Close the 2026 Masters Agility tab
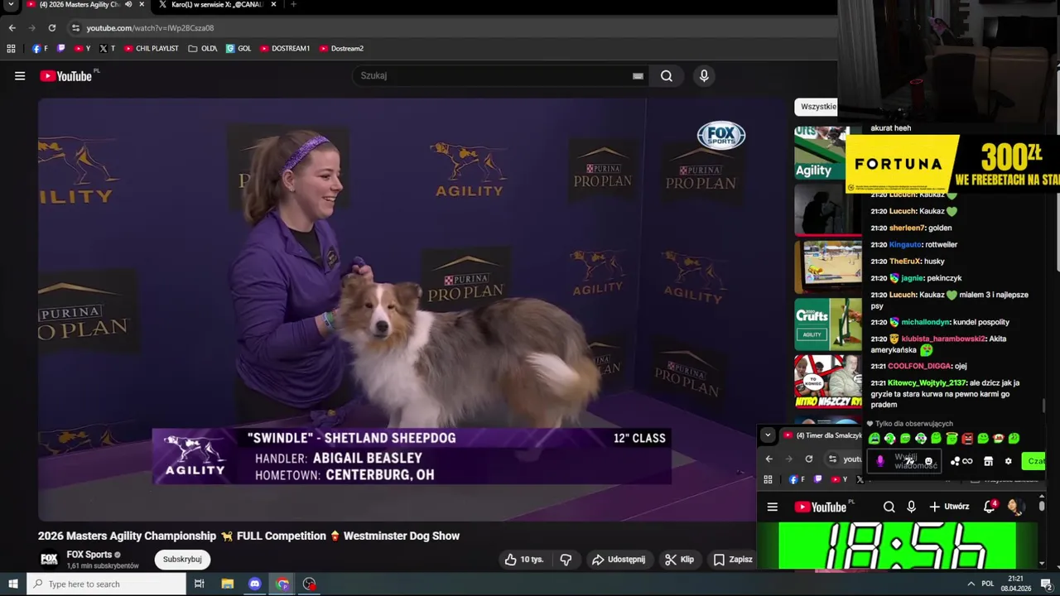Screen dimensions: 1060x596 coord(142,4)
